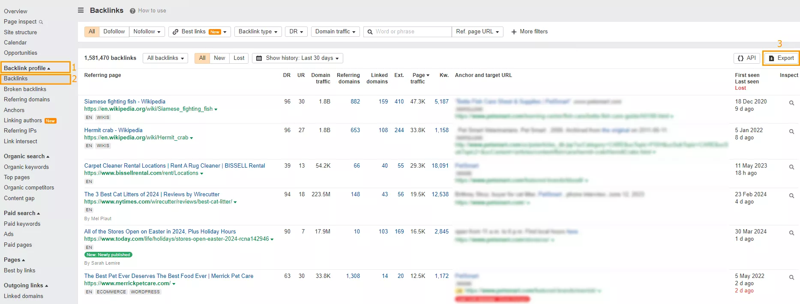The height and width of the screenshot is (304, 800).
Task: Open Hermit crab - Wikipedia link
Action: [113, 130]
